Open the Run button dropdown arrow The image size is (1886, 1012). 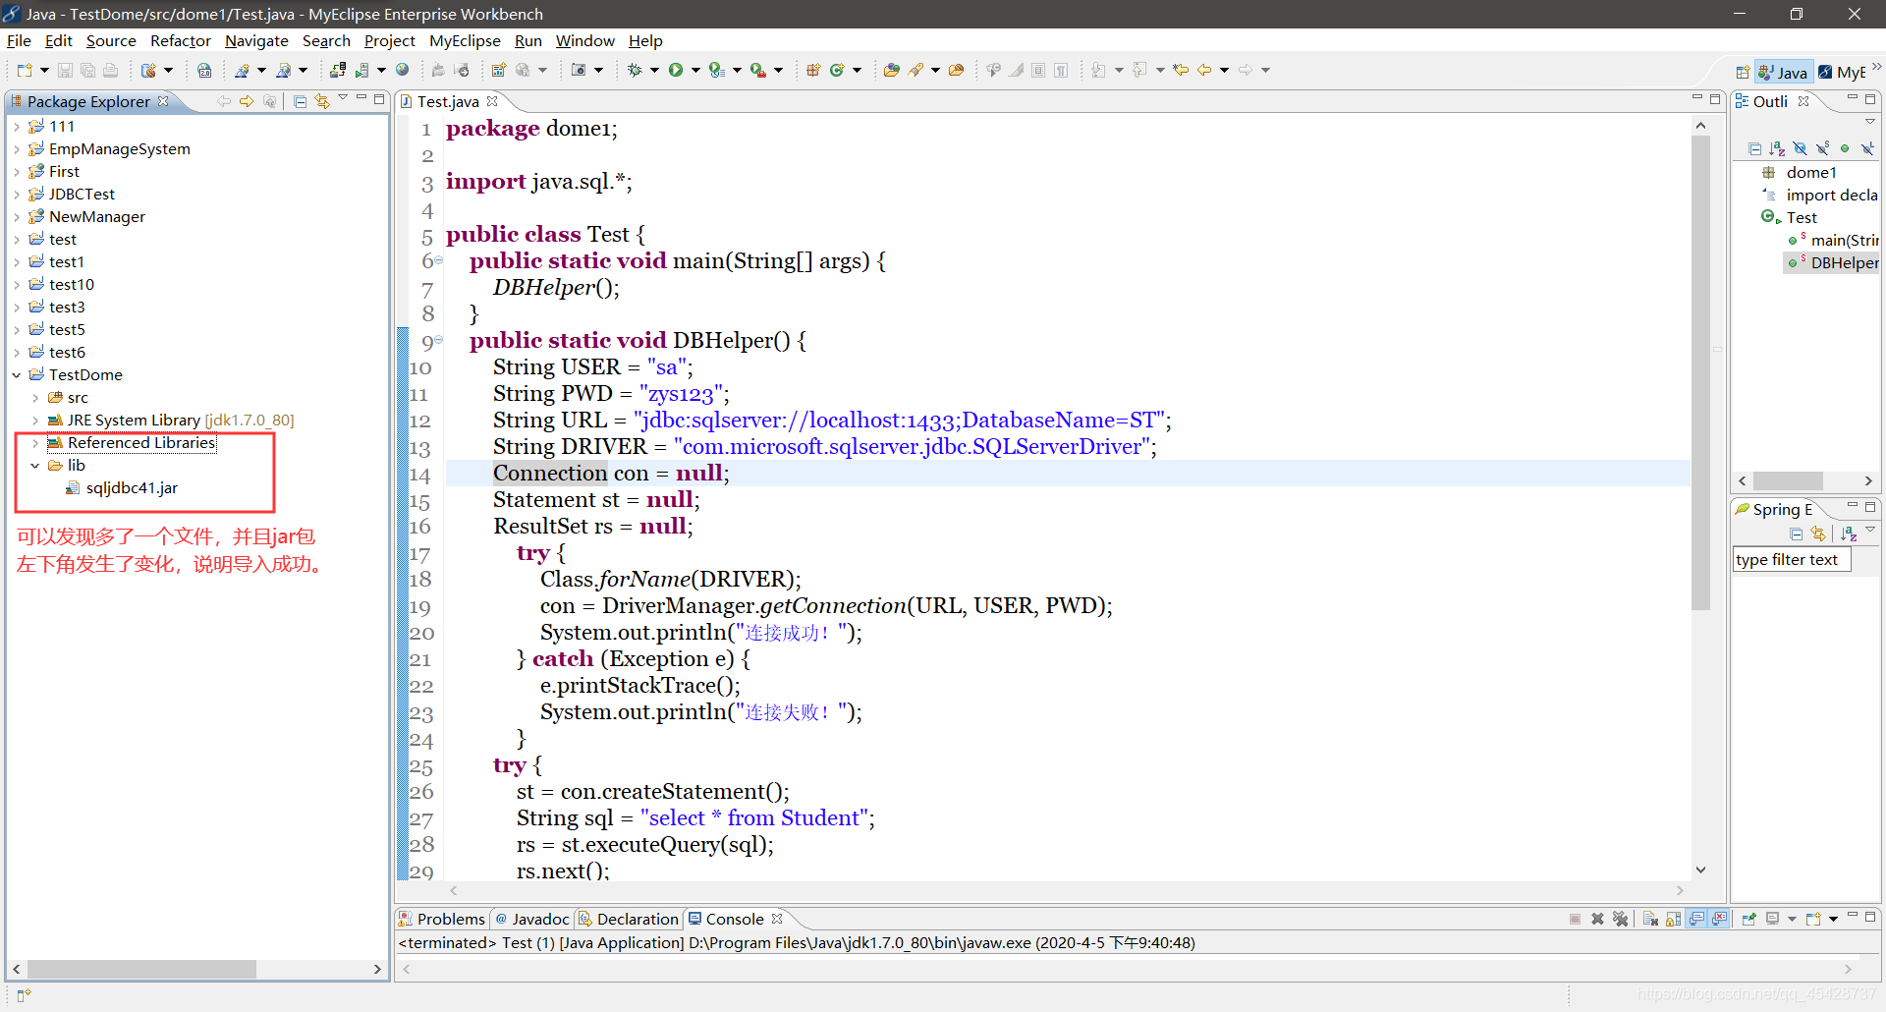694,70
